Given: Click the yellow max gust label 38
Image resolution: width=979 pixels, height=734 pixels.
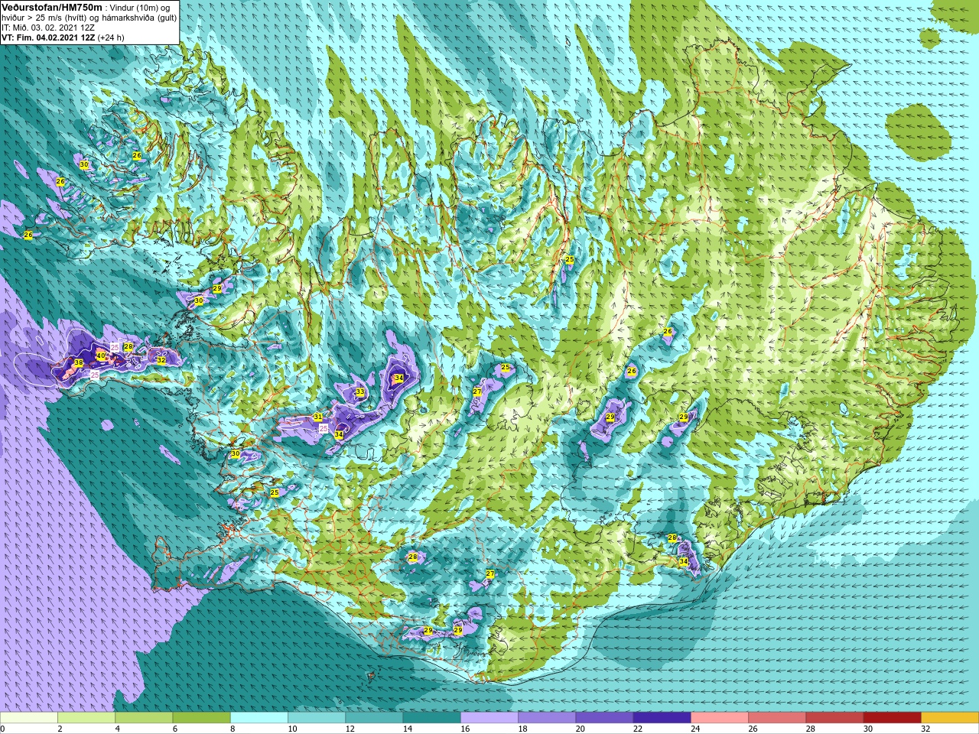Looking at the screenshot, I should pyautogui.click(x=78, y=362).
